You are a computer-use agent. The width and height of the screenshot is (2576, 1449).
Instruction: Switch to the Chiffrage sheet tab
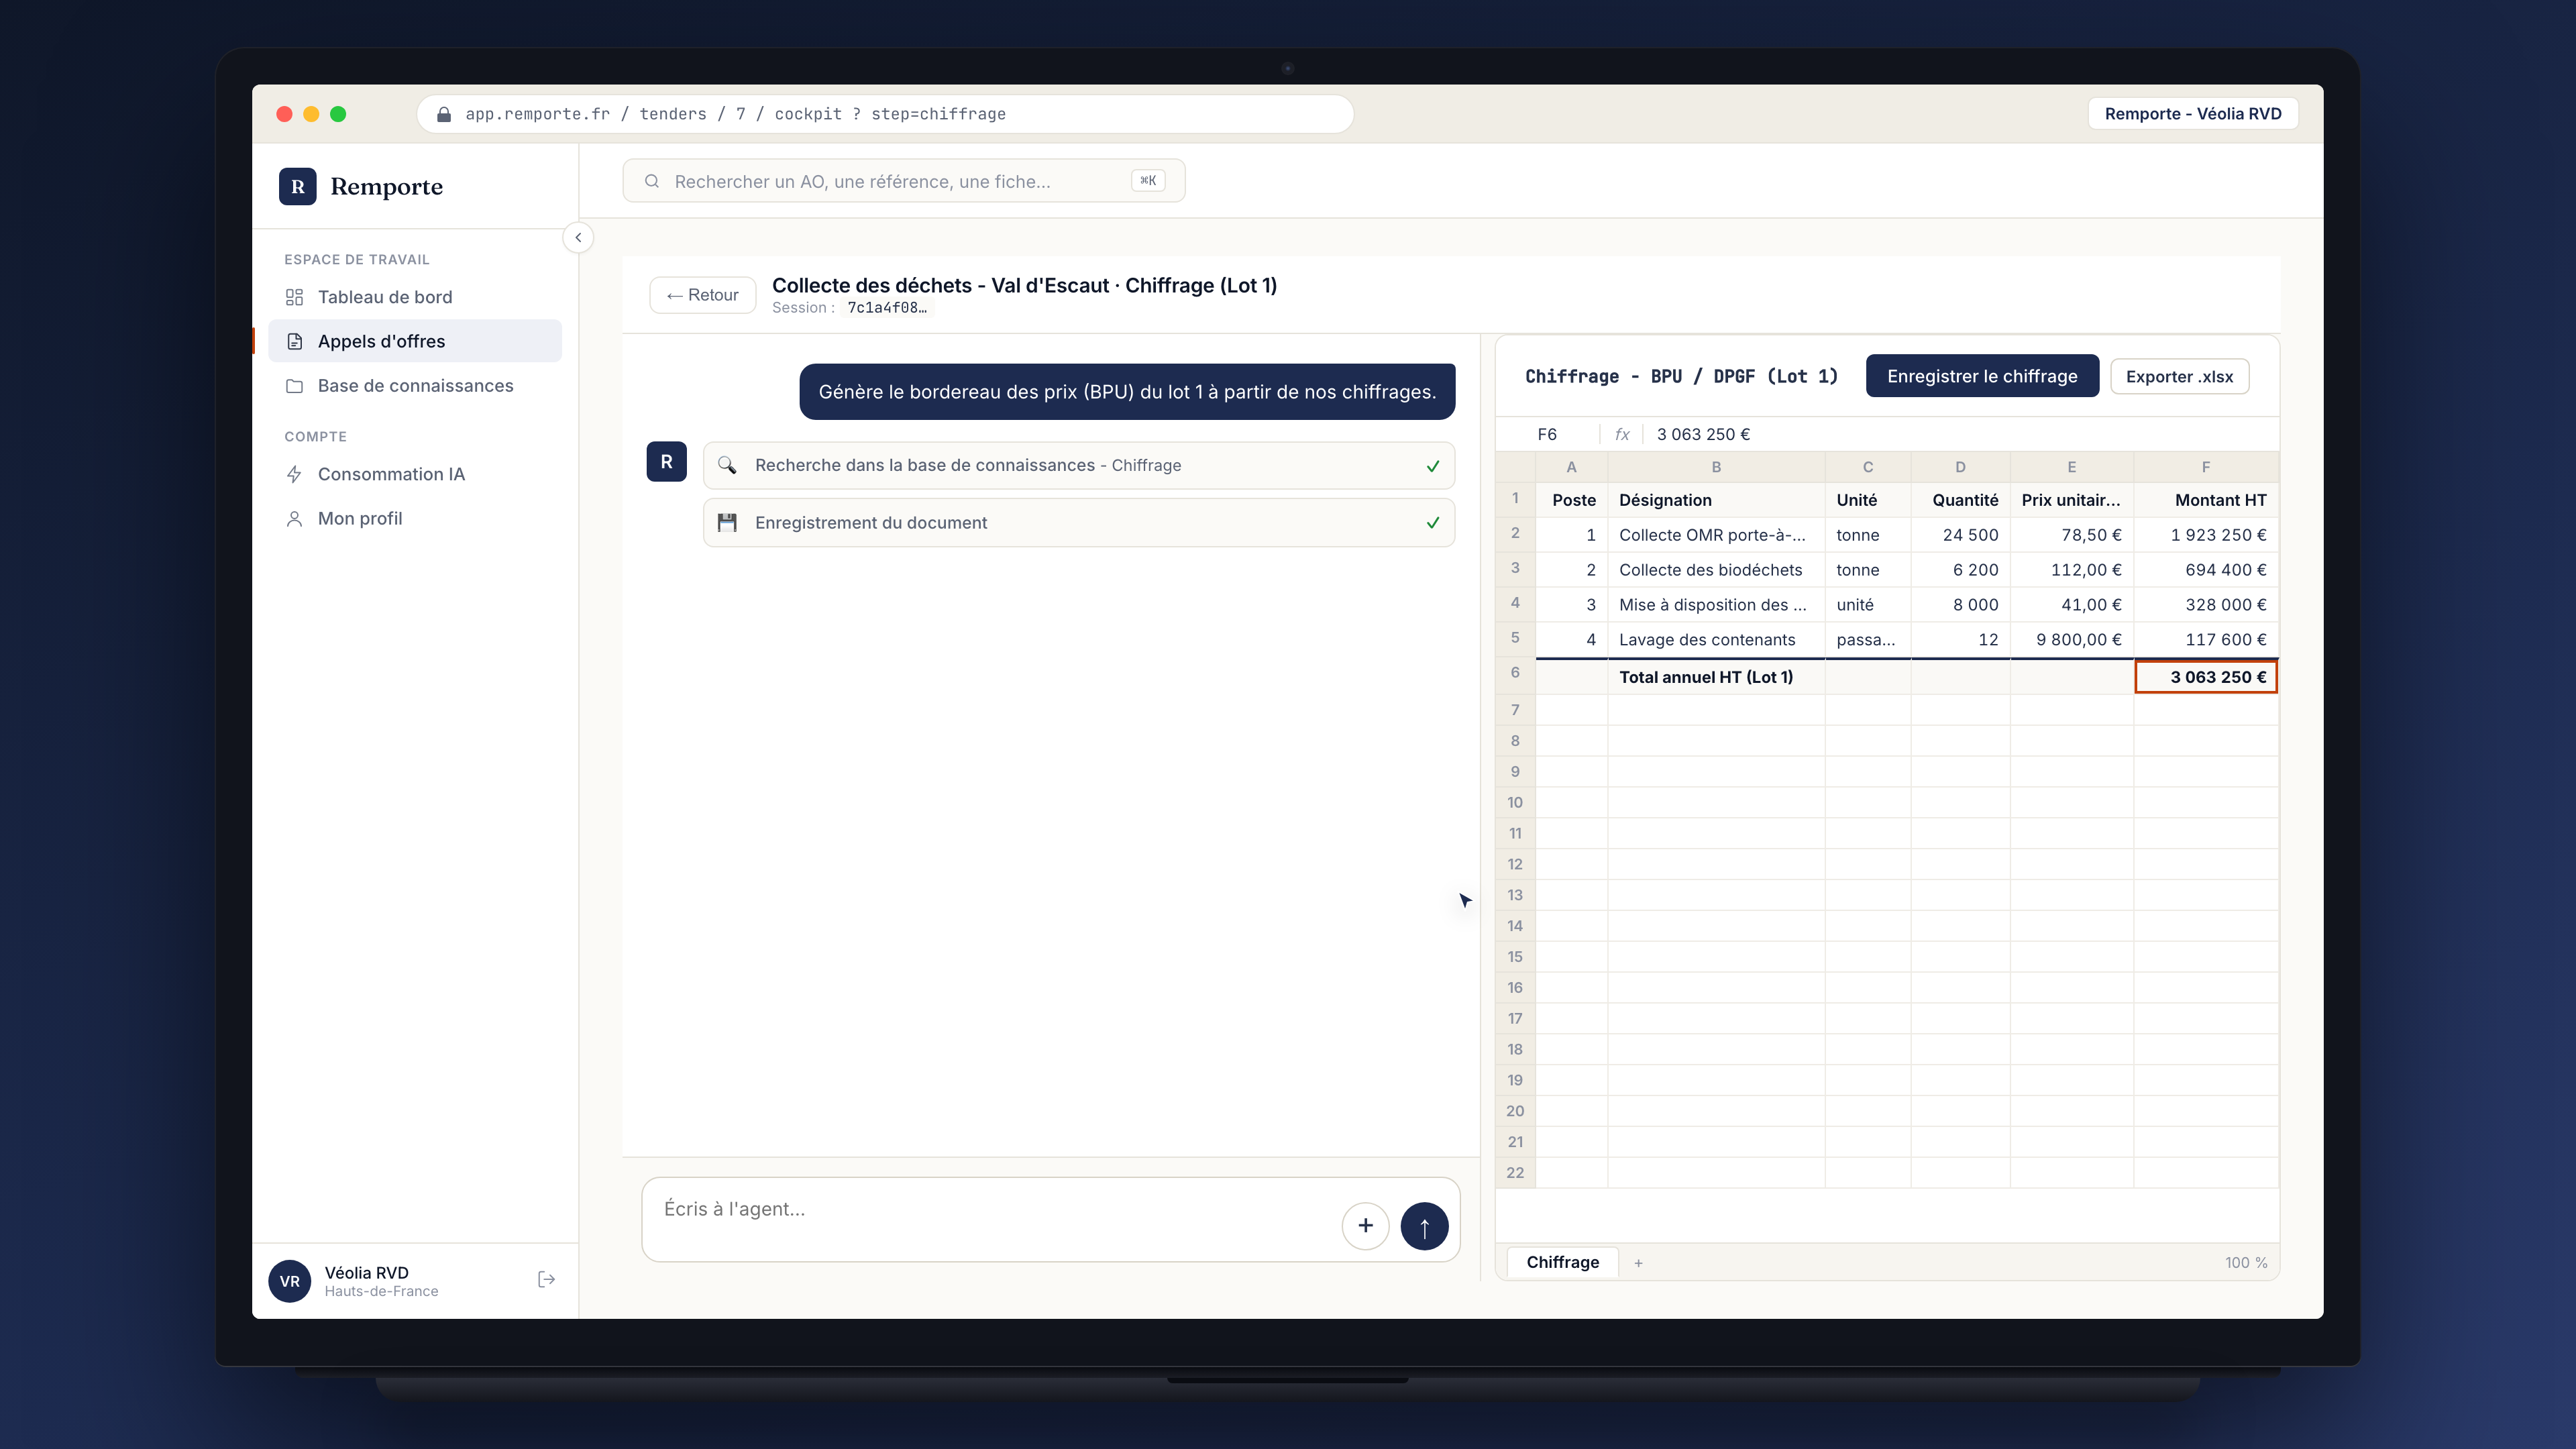(x=1562, y=1262)
